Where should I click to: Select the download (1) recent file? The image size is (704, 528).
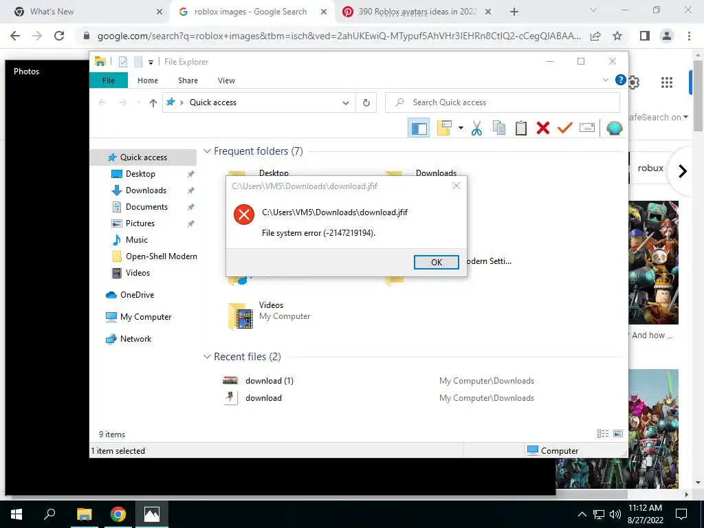pos(269,381)
